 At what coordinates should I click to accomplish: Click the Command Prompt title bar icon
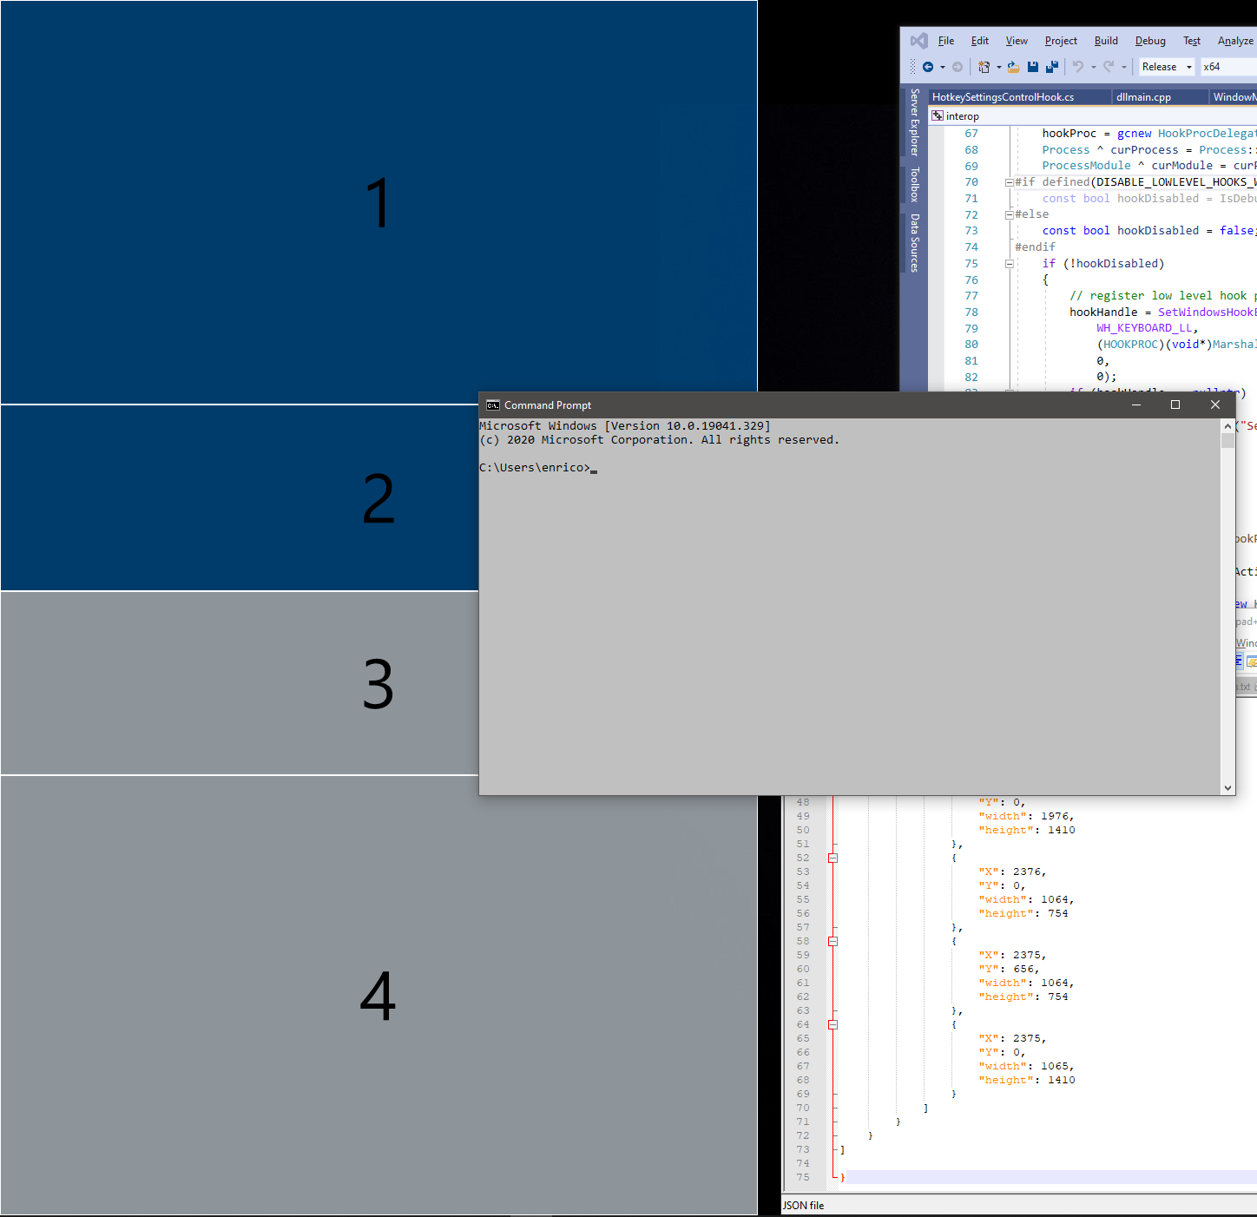pos(493,405)
